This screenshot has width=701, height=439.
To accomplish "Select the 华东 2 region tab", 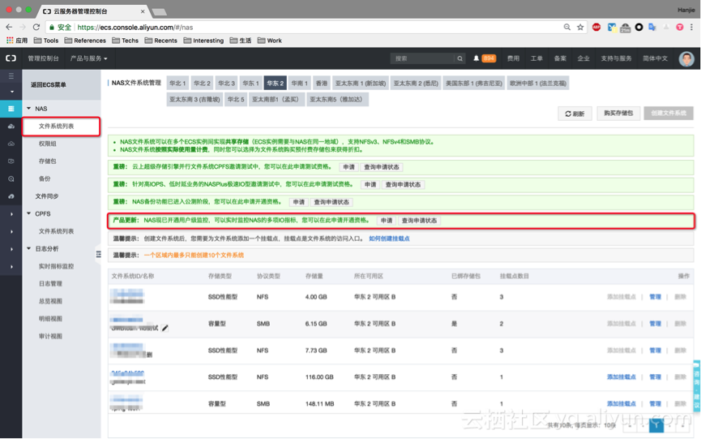I will [276, 84].
